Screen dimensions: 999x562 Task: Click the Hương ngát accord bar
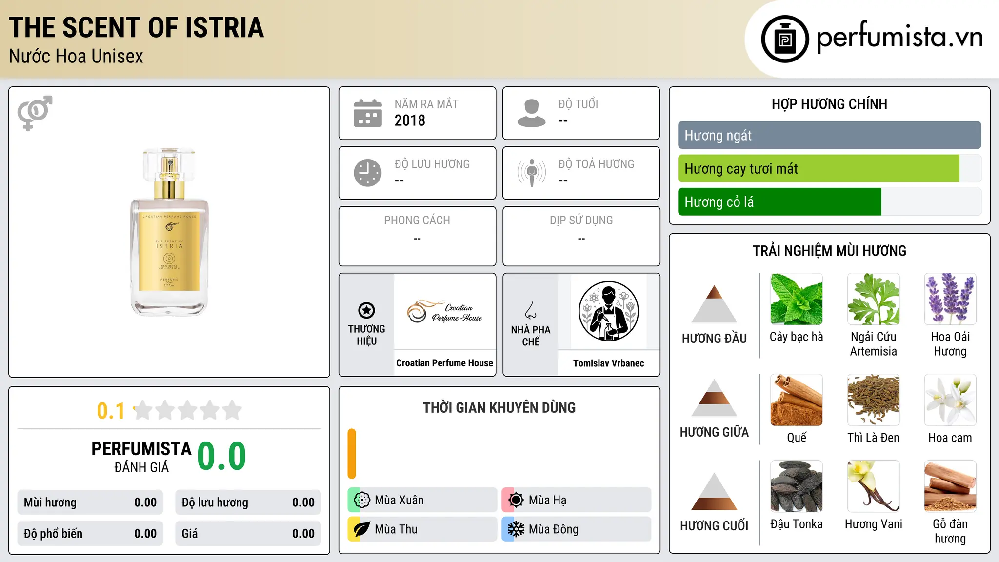pyautogui.click(x=829, y=135)
